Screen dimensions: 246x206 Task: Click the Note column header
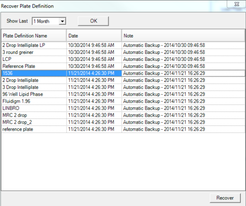click(x=183, y=36)
